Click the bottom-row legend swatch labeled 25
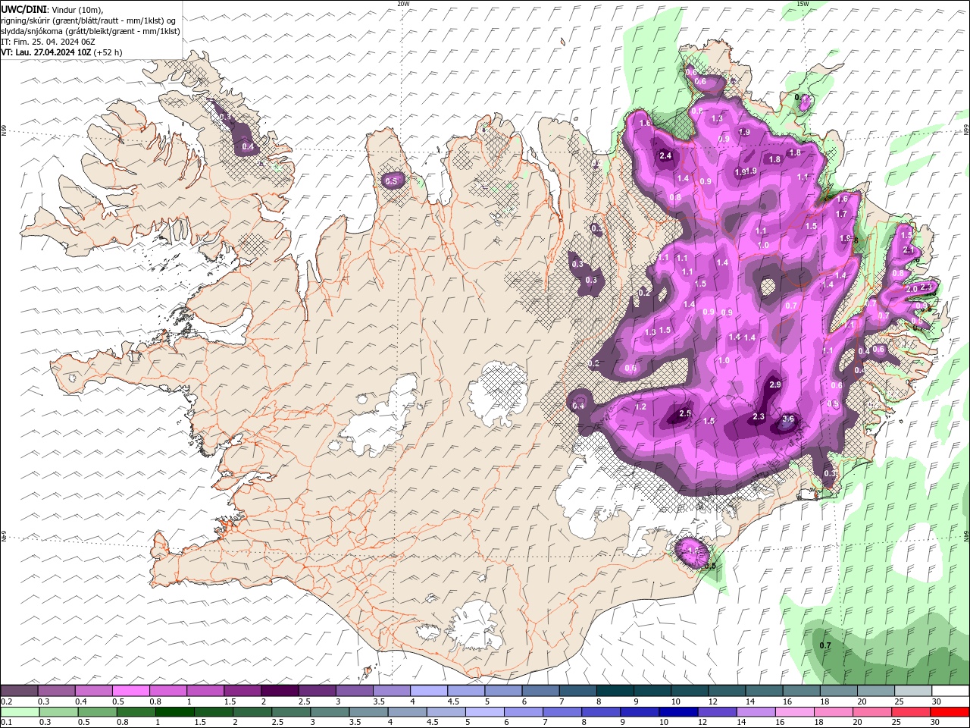Image resolution: width=970 pixels, height=728 pixels. pyautogui.click(x=910, y=712)
